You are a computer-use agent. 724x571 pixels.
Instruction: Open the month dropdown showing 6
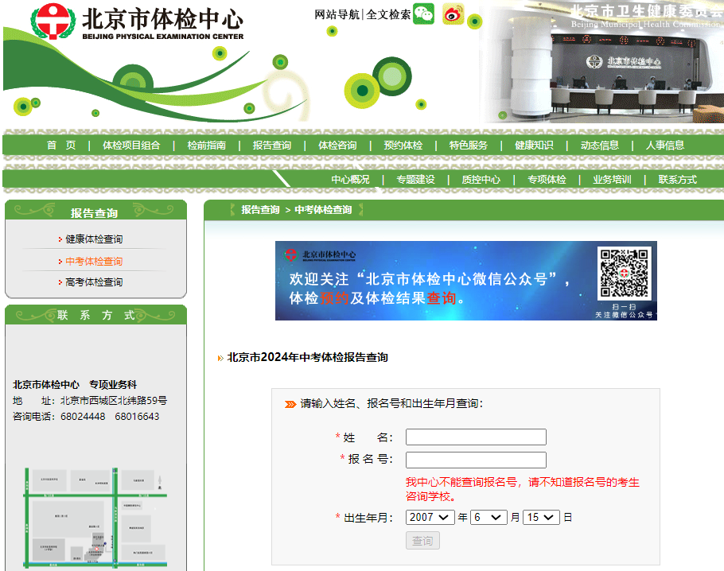coord(488,517)
